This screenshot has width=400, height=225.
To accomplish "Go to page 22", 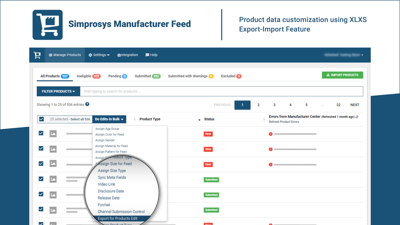I will pos(338,105).
